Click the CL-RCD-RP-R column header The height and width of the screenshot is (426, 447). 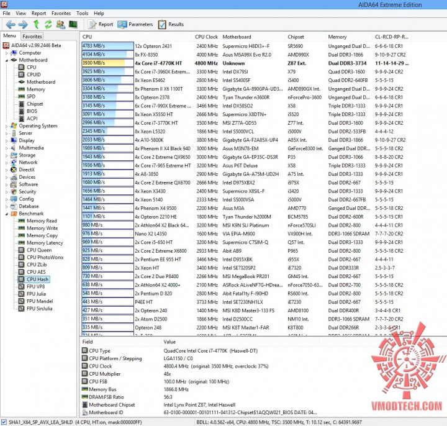(392, 37)
